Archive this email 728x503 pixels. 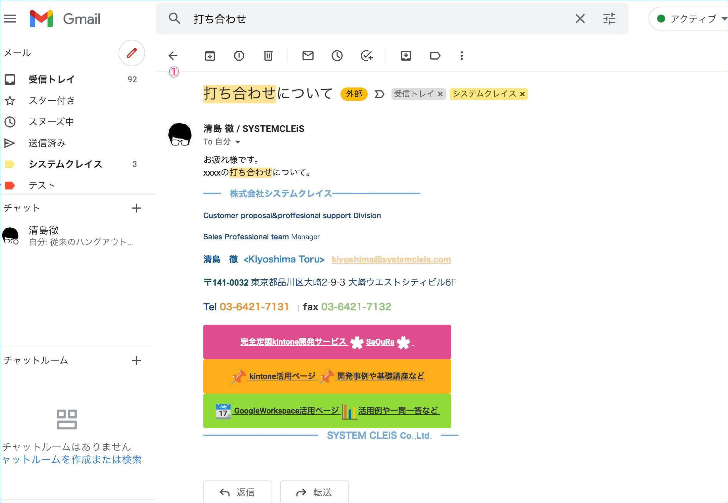(x=210, y=56)
